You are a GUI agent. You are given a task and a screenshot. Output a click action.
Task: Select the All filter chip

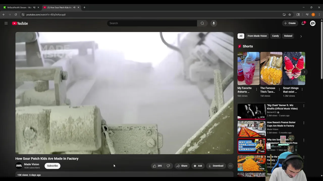click(241, 36)
